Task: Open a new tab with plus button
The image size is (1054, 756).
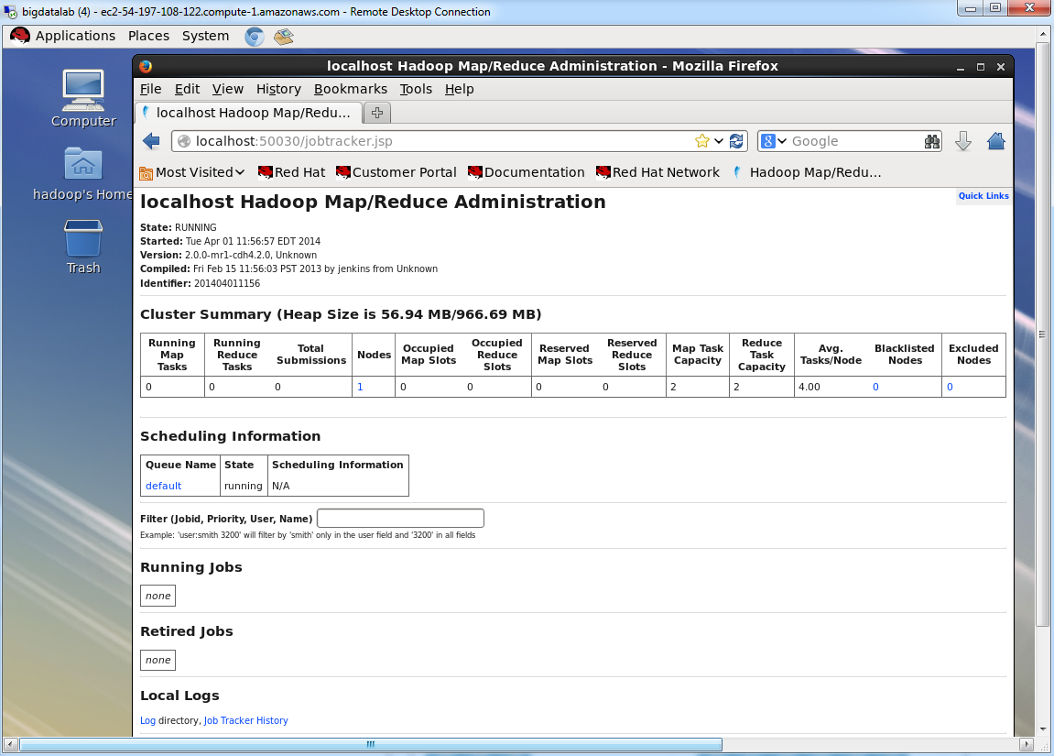Action: pos(376,113)
